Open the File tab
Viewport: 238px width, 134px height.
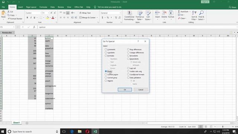coord(3,7)
